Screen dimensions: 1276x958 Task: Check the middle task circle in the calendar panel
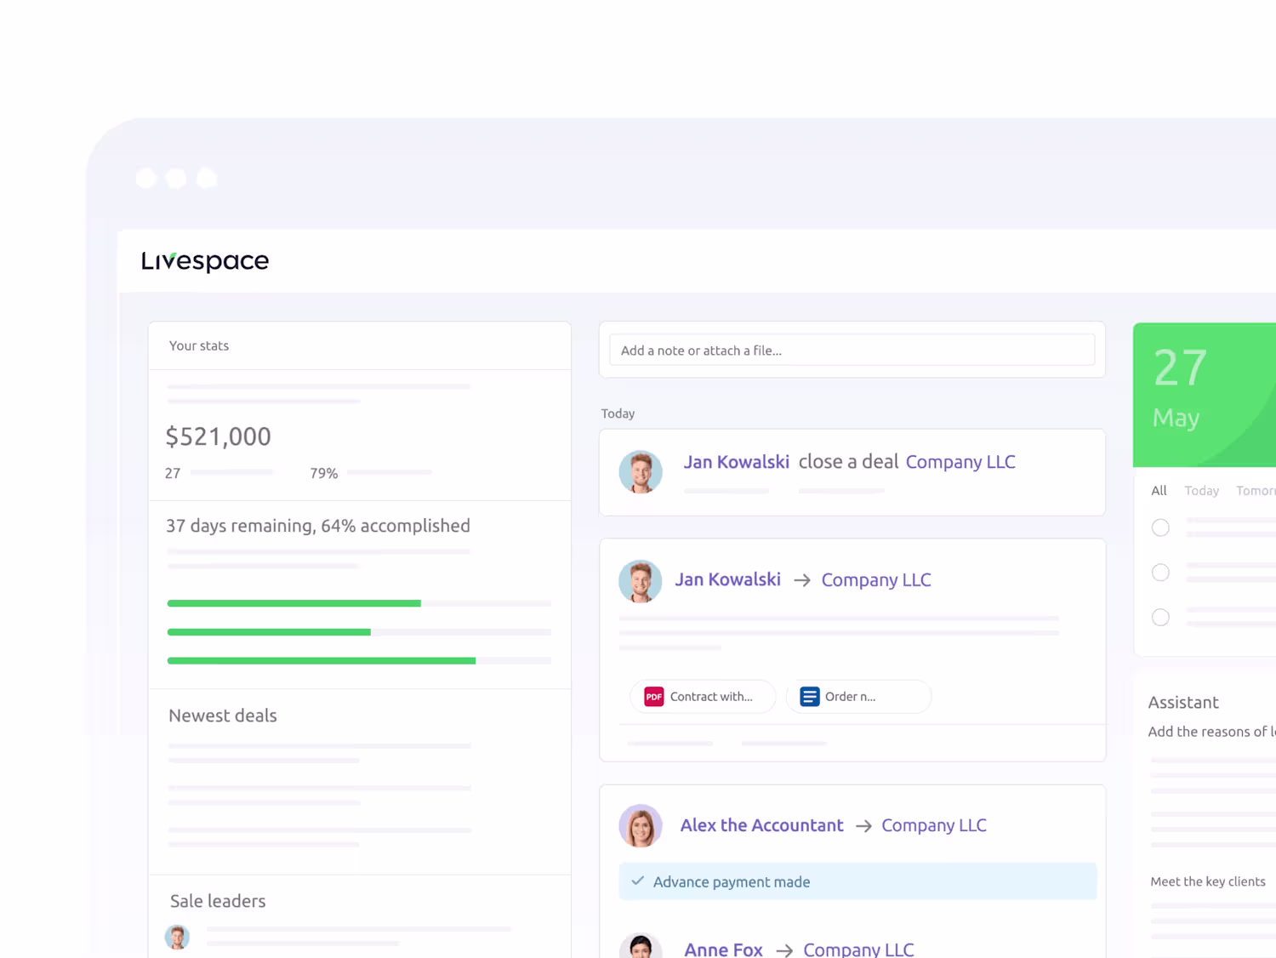point(1160,573)
